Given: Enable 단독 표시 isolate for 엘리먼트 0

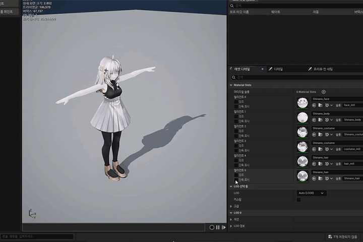Looking at the screenshot, I should coord(236,106).
